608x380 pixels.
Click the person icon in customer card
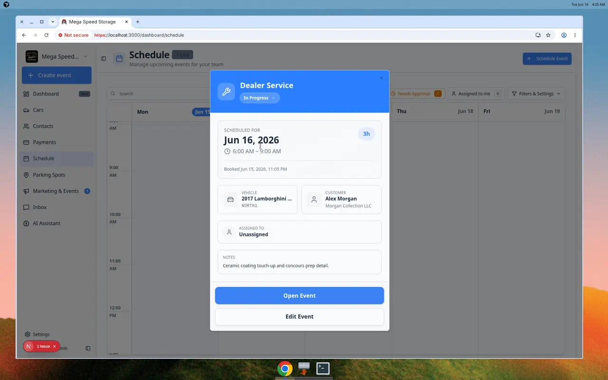click(x=314, y=199)
